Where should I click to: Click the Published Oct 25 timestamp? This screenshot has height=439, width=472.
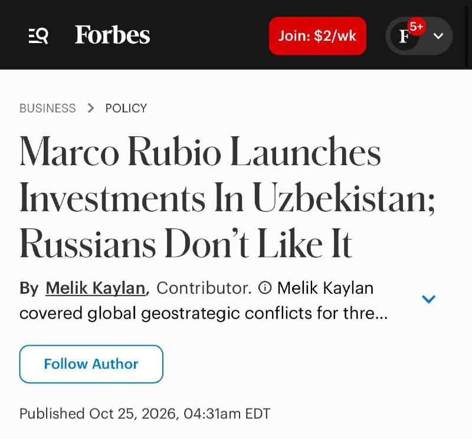click(145, 414)
